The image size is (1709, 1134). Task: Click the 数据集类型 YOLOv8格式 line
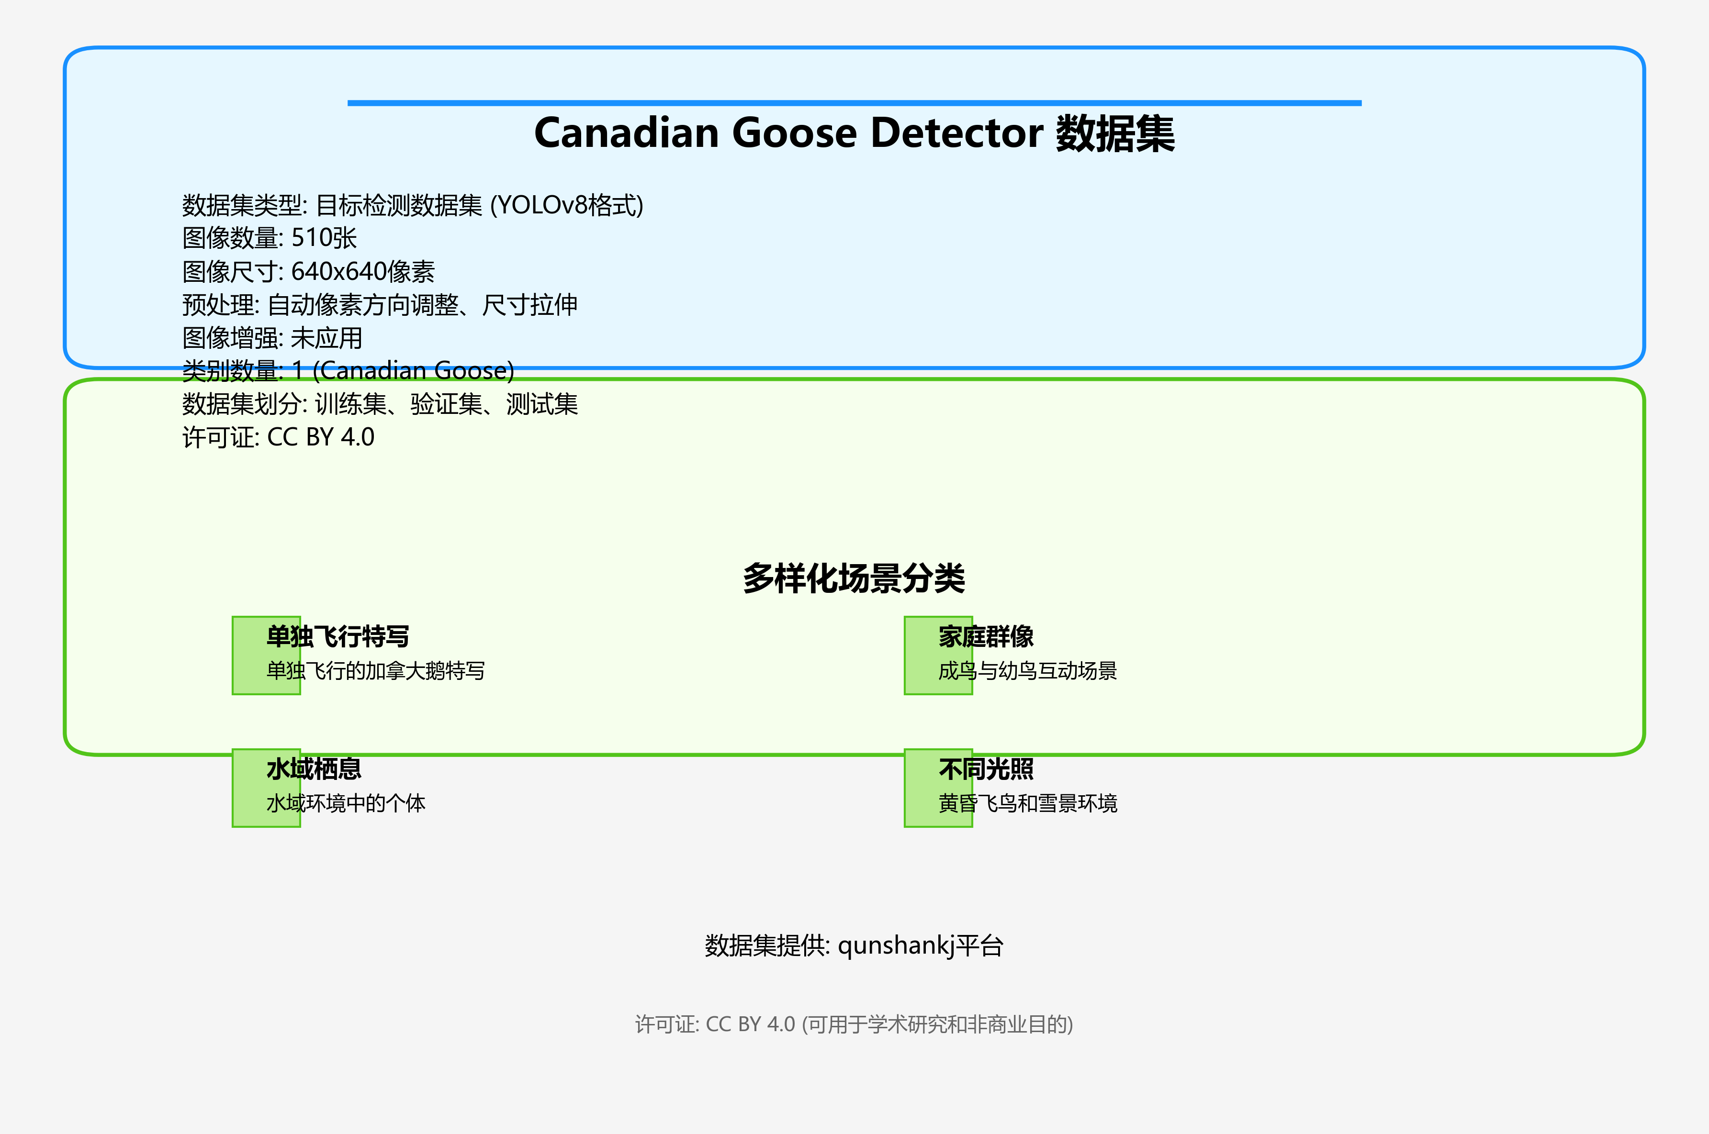[x=413, y=205]
